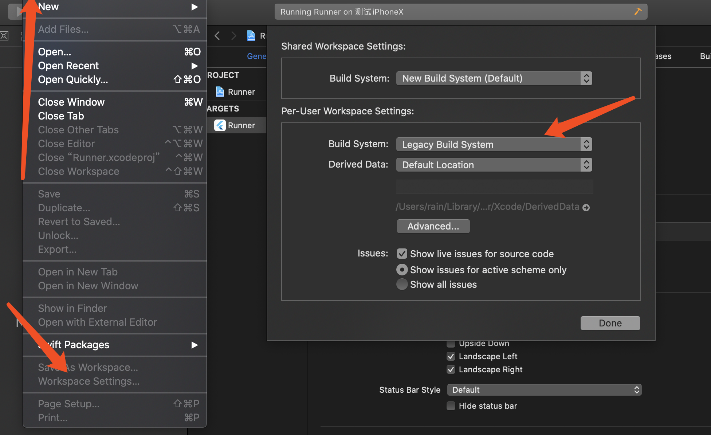Expand the Swift Packages submenu
The height and width of the screenshot is (435, 711).
(195, 345)
